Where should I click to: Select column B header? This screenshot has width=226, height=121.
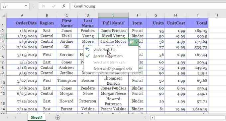click(x=47, y=15)
